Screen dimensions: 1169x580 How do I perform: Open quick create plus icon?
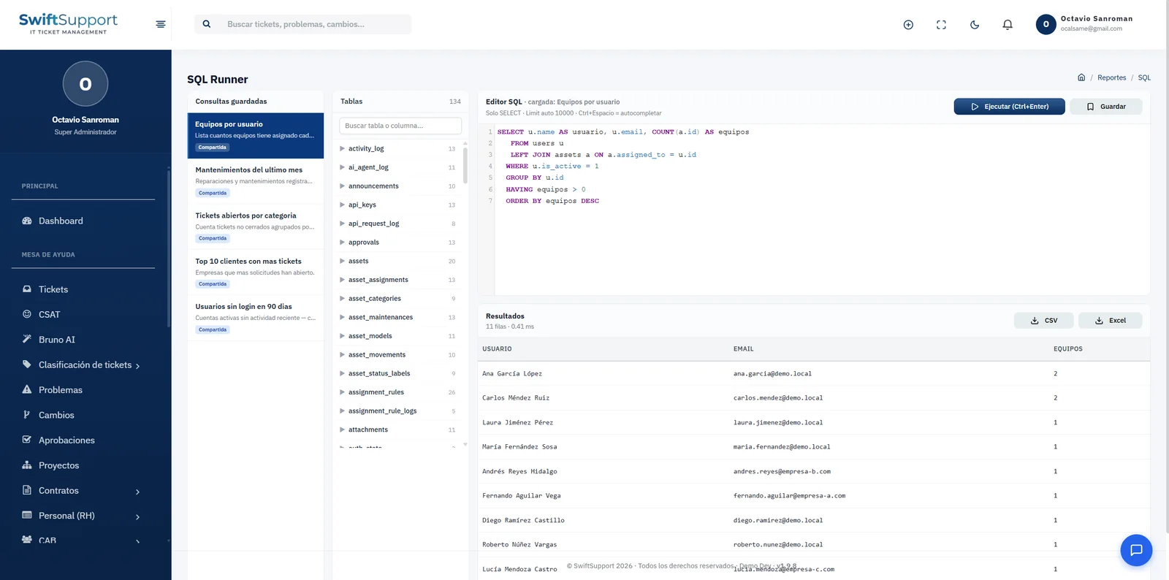point(908,25)
